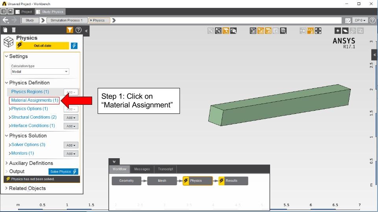
Task: Click the Mesh workflow node
Action: tap(162, 181)
